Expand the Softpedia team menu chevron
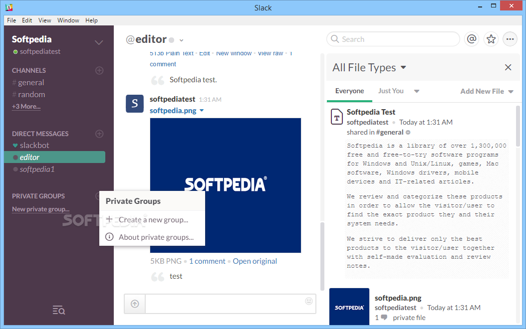Screen dimensions: 526x329 [99, 42]
